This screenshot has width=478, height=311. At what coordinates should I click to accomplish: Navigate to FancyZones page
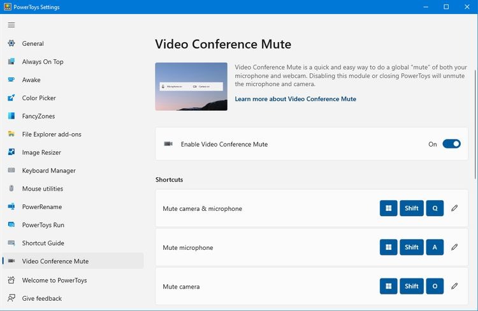tap(73, 116)
